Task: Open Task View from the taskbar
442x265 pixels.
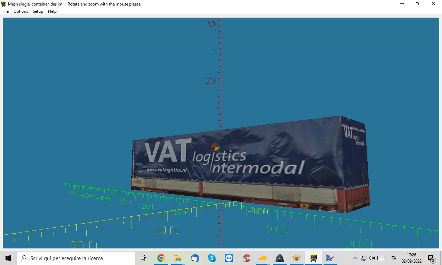Action: click(144, 258)
